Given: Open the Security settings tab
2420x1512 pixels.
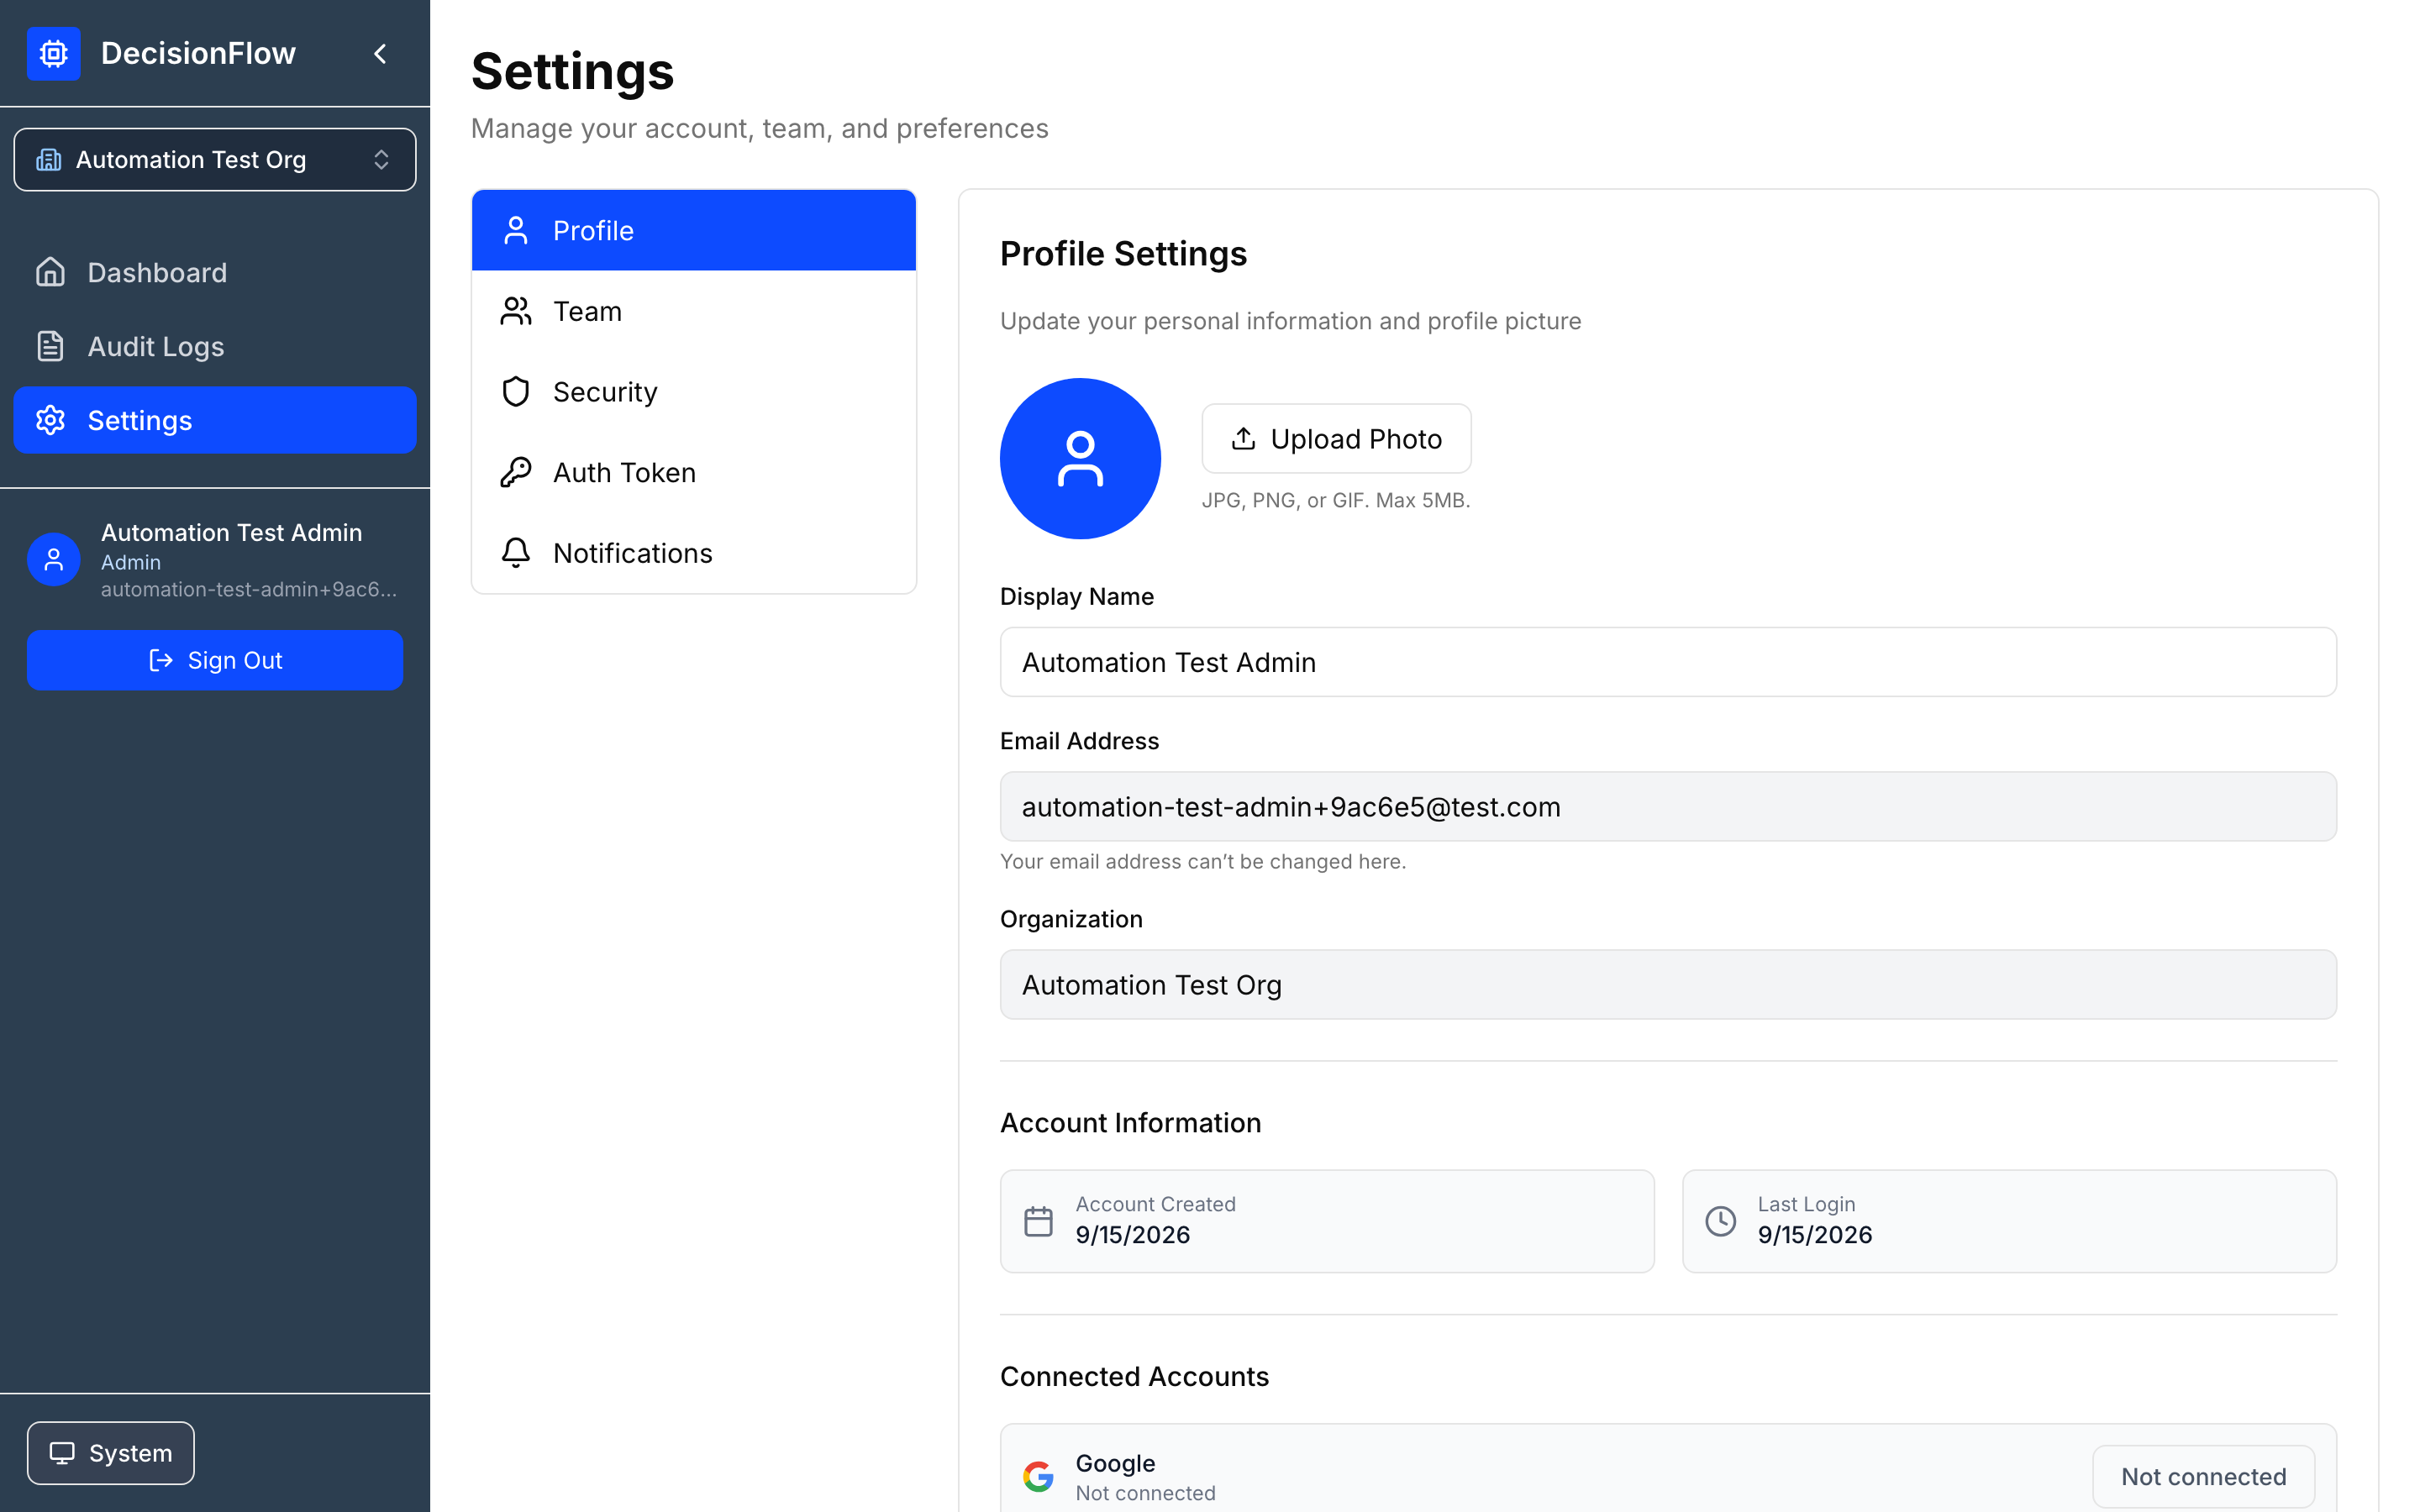Looking at the screenshot, I should click(x=694, y=392).
